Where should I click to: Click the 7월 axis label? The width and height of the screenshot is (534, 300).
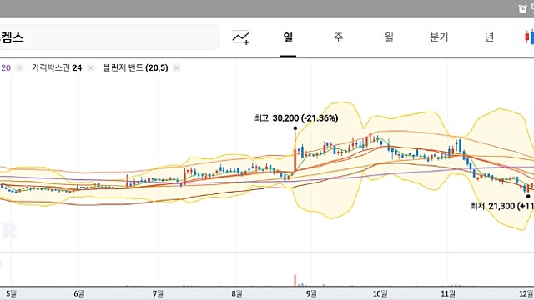point(158,293)
